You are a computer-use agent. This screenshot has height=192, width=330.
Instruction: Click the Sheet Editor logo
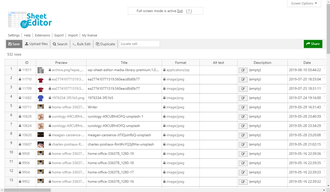click(30, 20)
